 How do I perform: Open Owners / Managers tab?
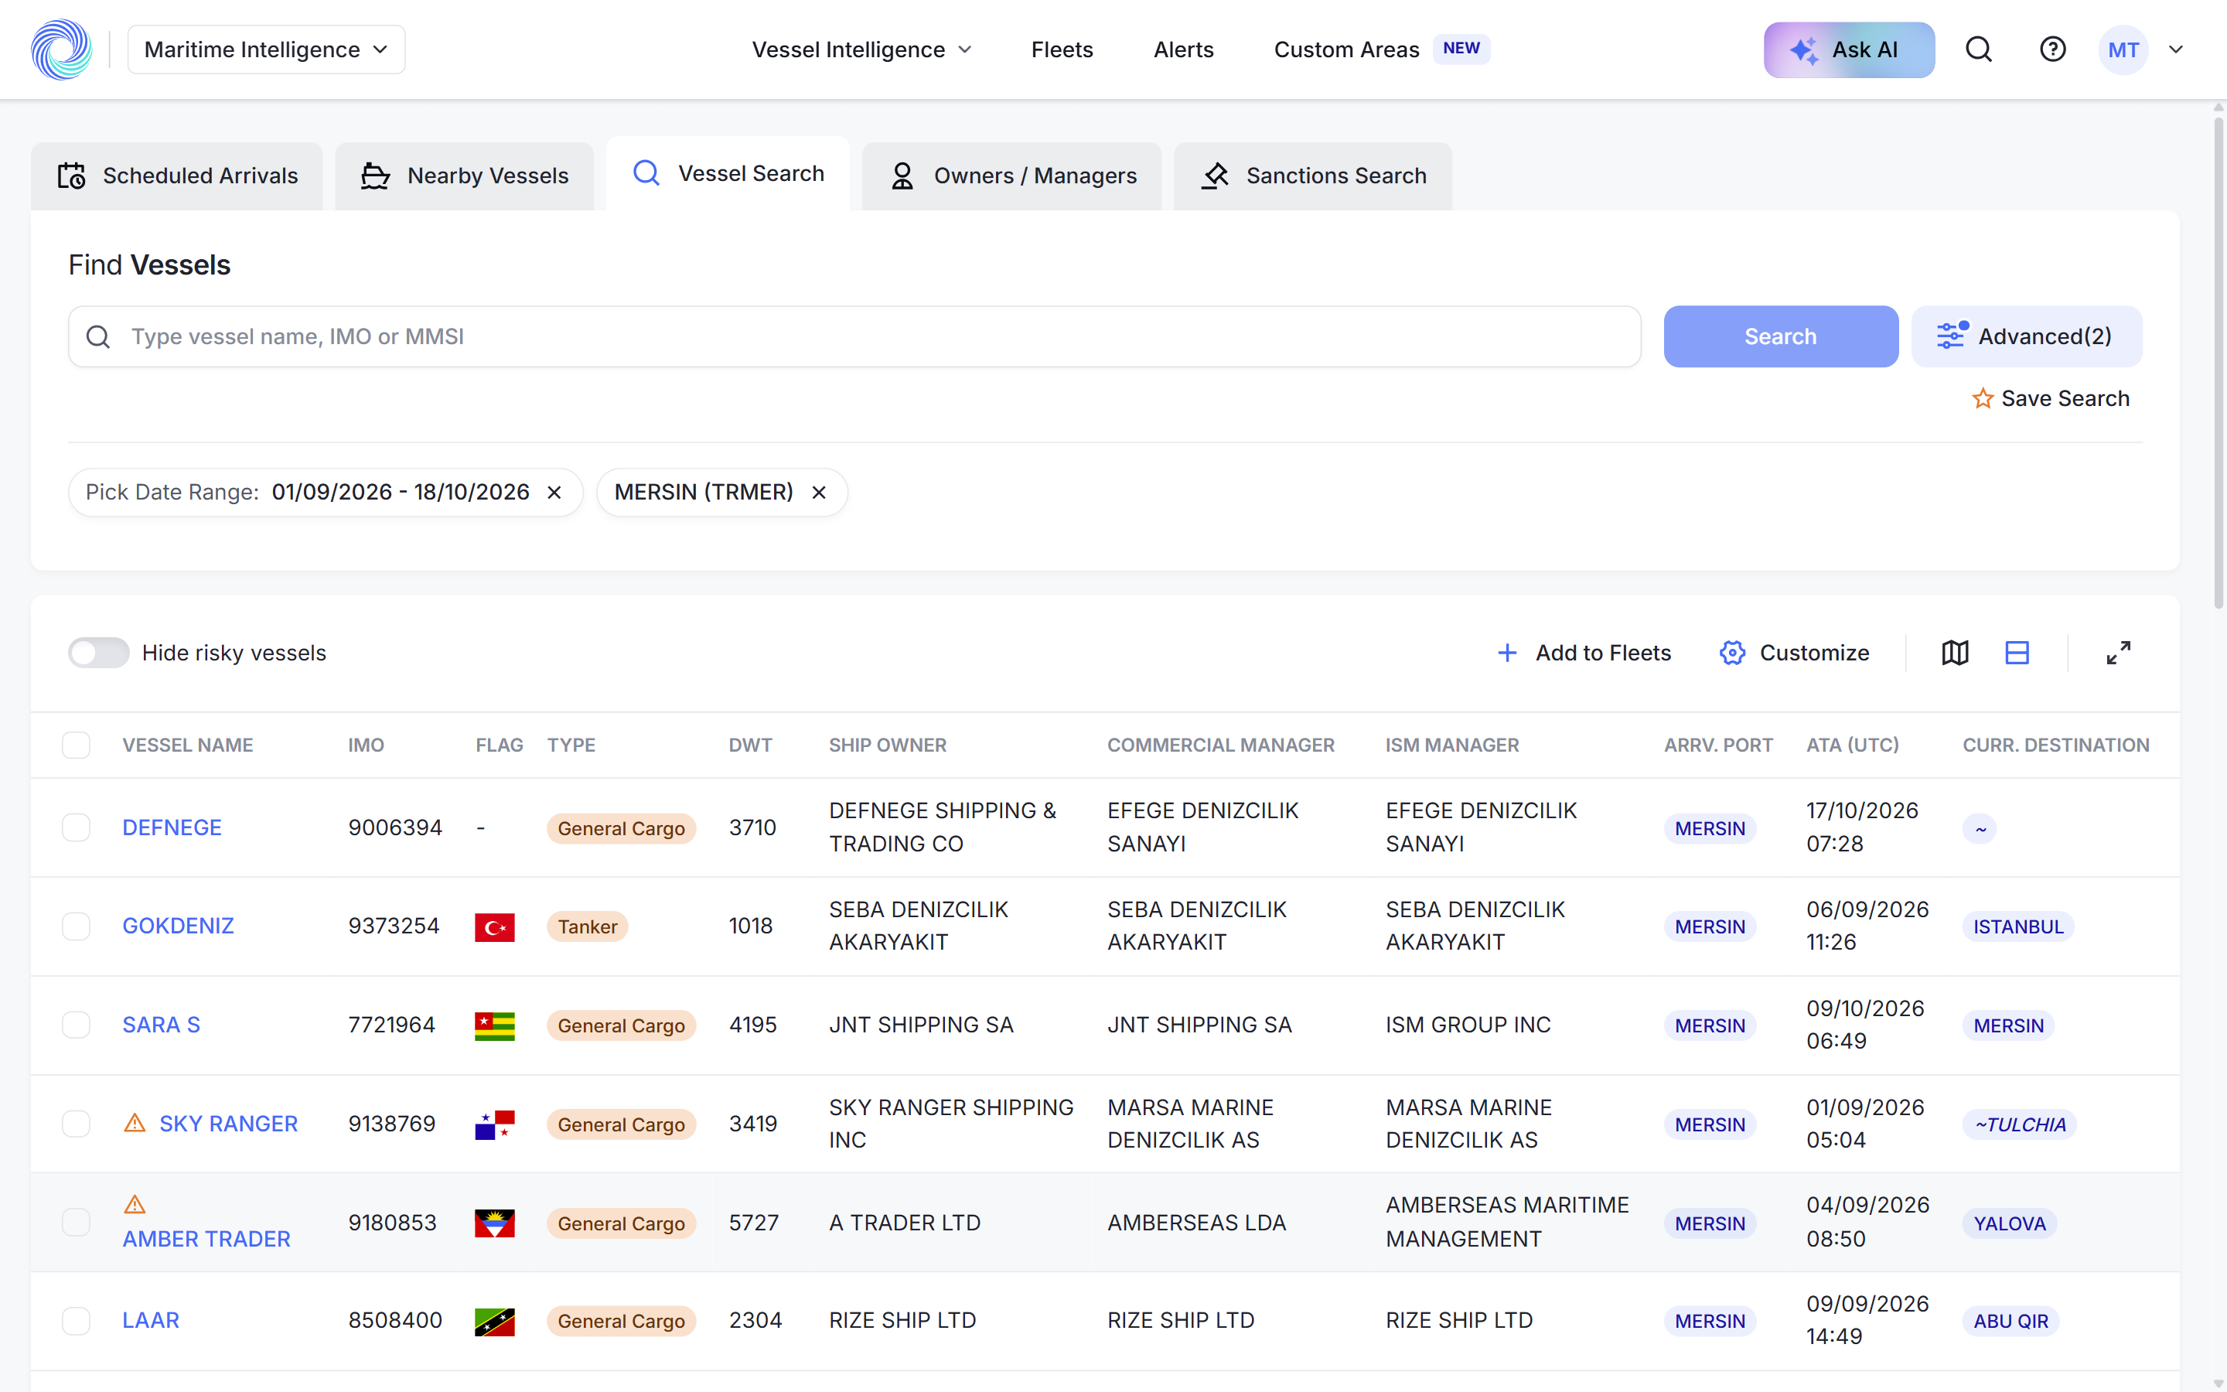(x=1011, y=176)
